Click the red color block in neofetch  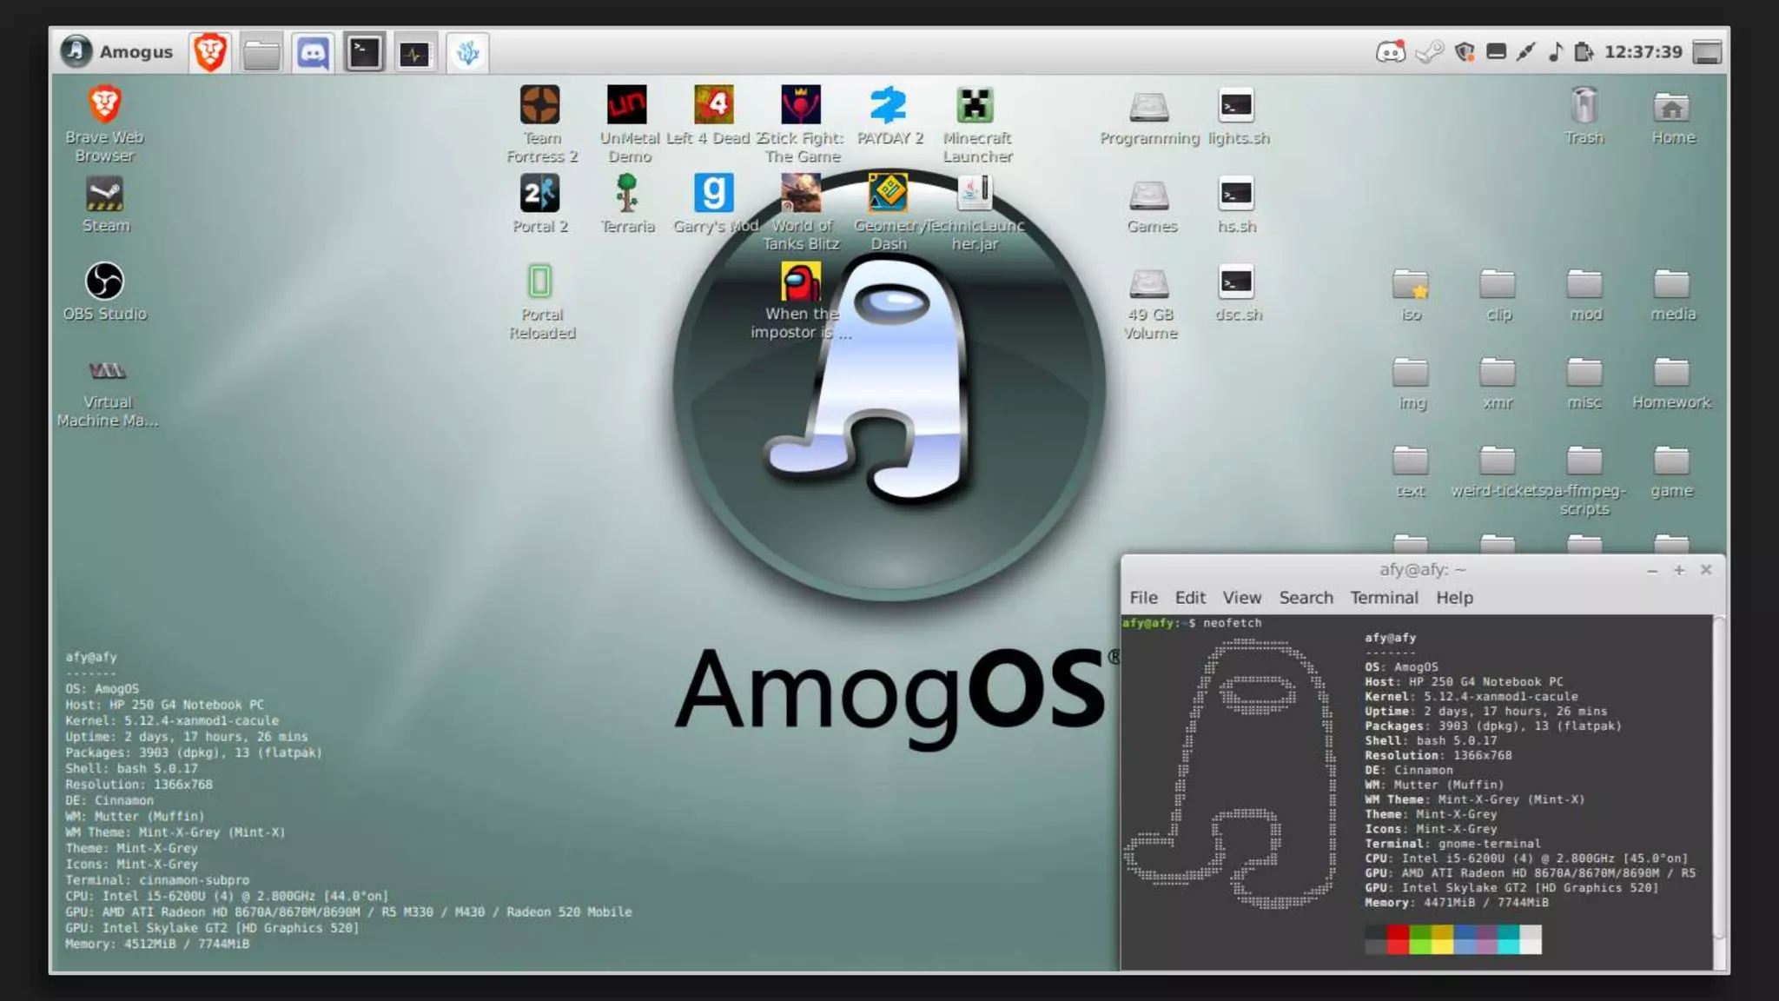point(1398,939)
